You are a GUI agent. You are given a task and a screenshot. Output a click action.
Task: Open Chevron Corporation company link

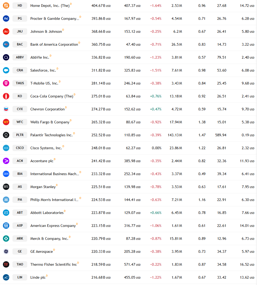[48, 109]
